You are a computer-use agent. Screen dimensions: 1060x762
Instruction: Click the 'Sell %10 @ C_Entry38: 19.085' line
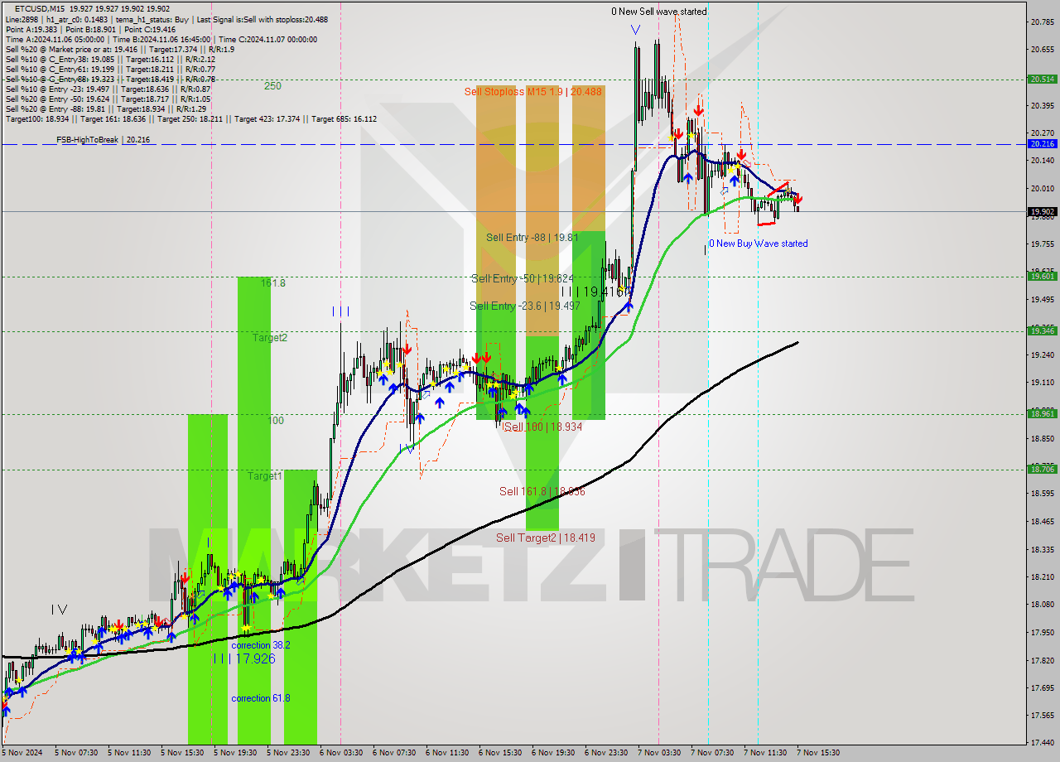[110, 59]
